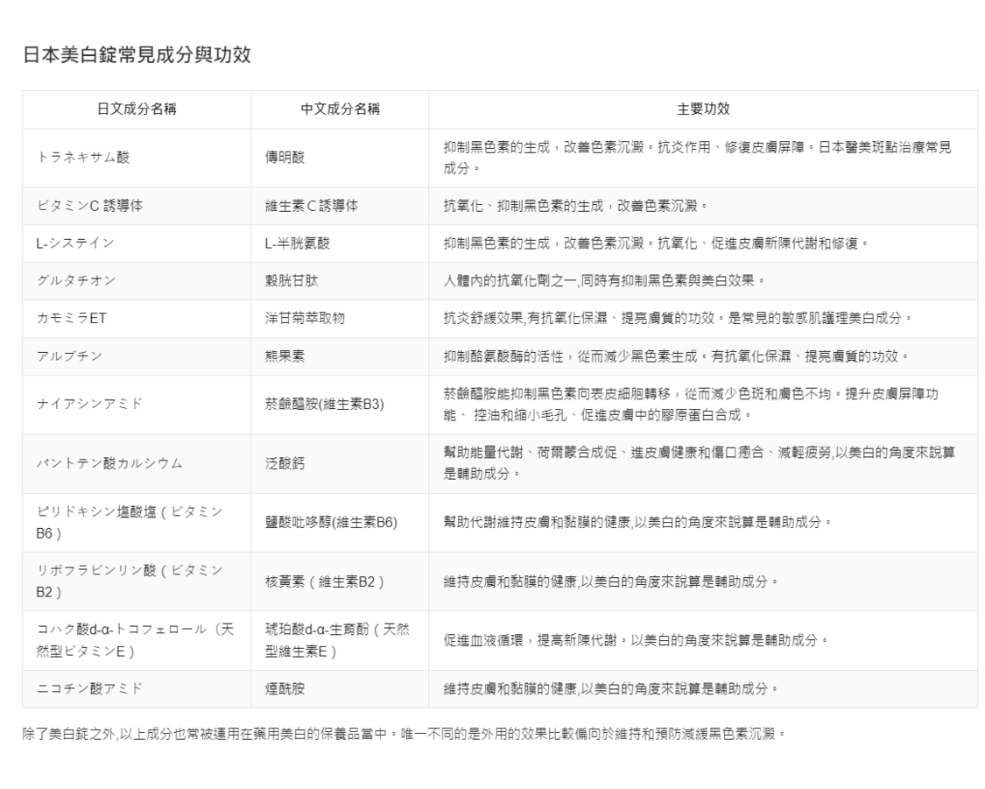Click the 維生素B2 row effect description
985x789 pixels.
(x=703, y=581)
